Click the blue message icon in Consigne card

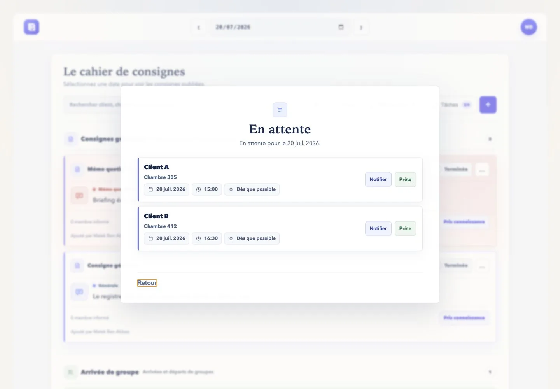79,292
